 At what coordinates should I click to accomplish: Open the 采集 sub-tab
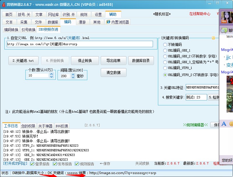pyautogui.click(x=24, y=22)
